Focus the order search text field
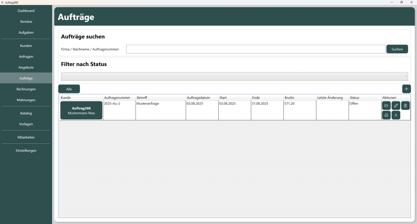The width and height of the screenshot is (417, 224). (x=255, y=49)
